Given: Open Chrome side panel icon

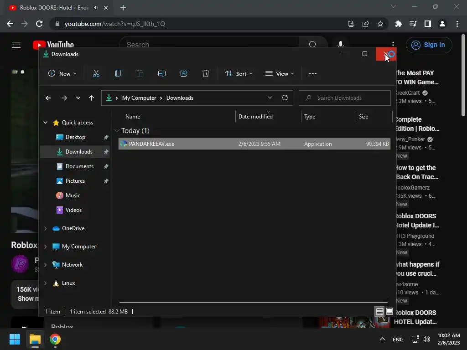Looking at the screenshot, I should click(428, 24).
